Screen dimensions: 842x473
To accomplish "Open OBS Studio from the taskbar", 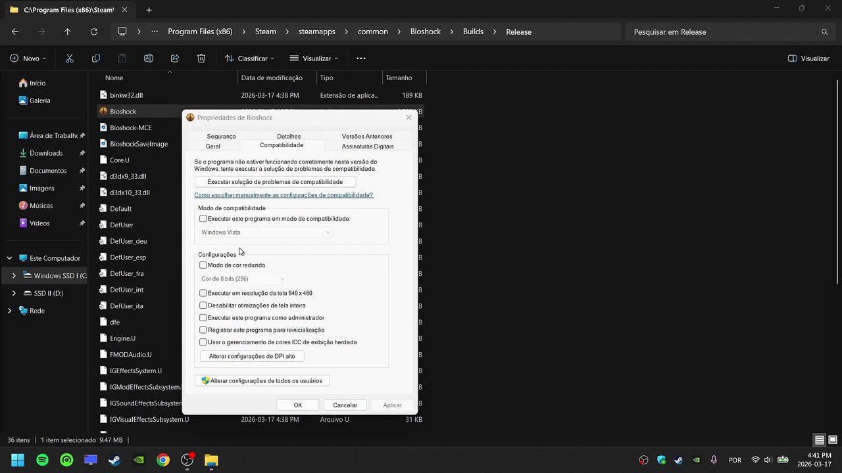I will pyautogui.click(x=187, y=460).
